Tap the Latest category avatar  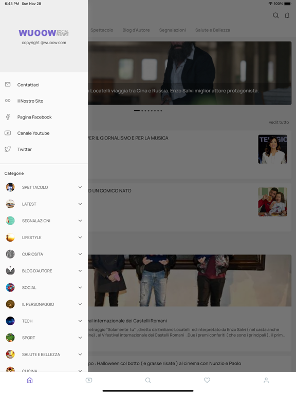tap(10, 204)
